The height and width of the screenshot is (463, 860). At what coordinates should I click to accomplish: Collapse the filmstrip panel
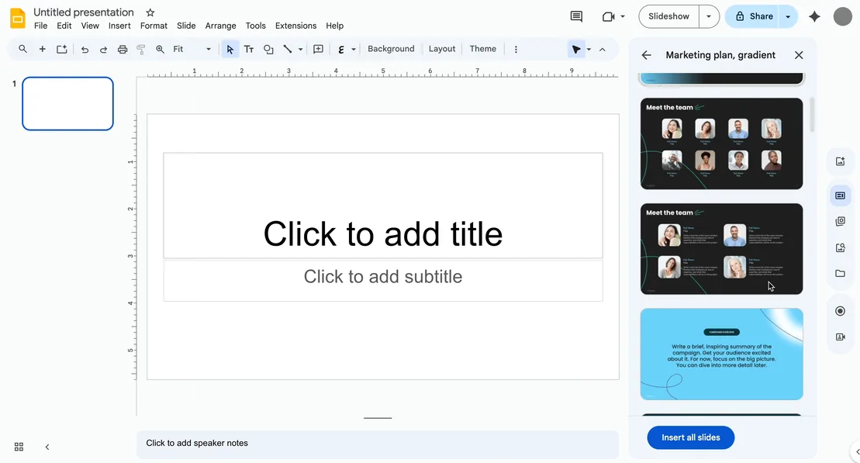(47, 447)
